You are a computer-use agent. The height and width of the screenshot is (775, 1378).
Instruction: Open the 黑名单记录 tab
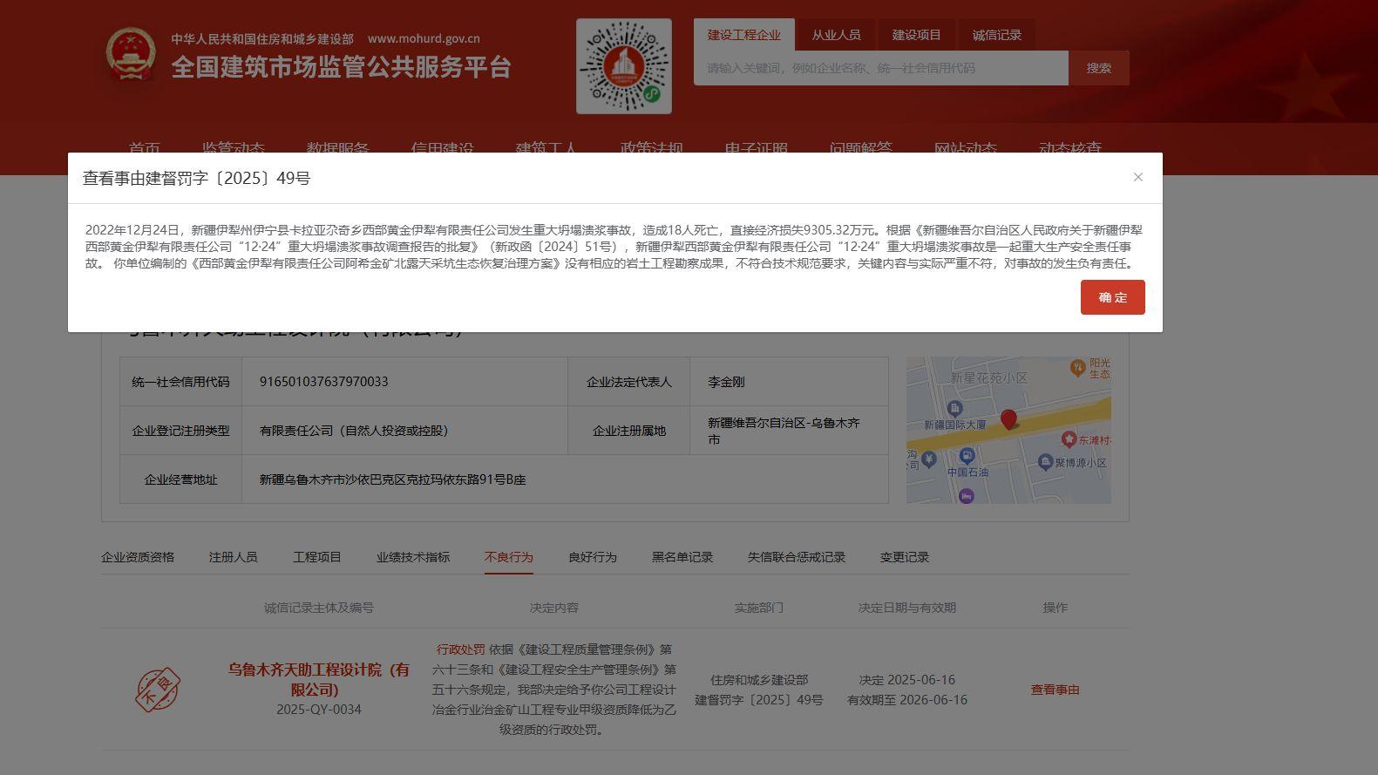pos(682,557)
